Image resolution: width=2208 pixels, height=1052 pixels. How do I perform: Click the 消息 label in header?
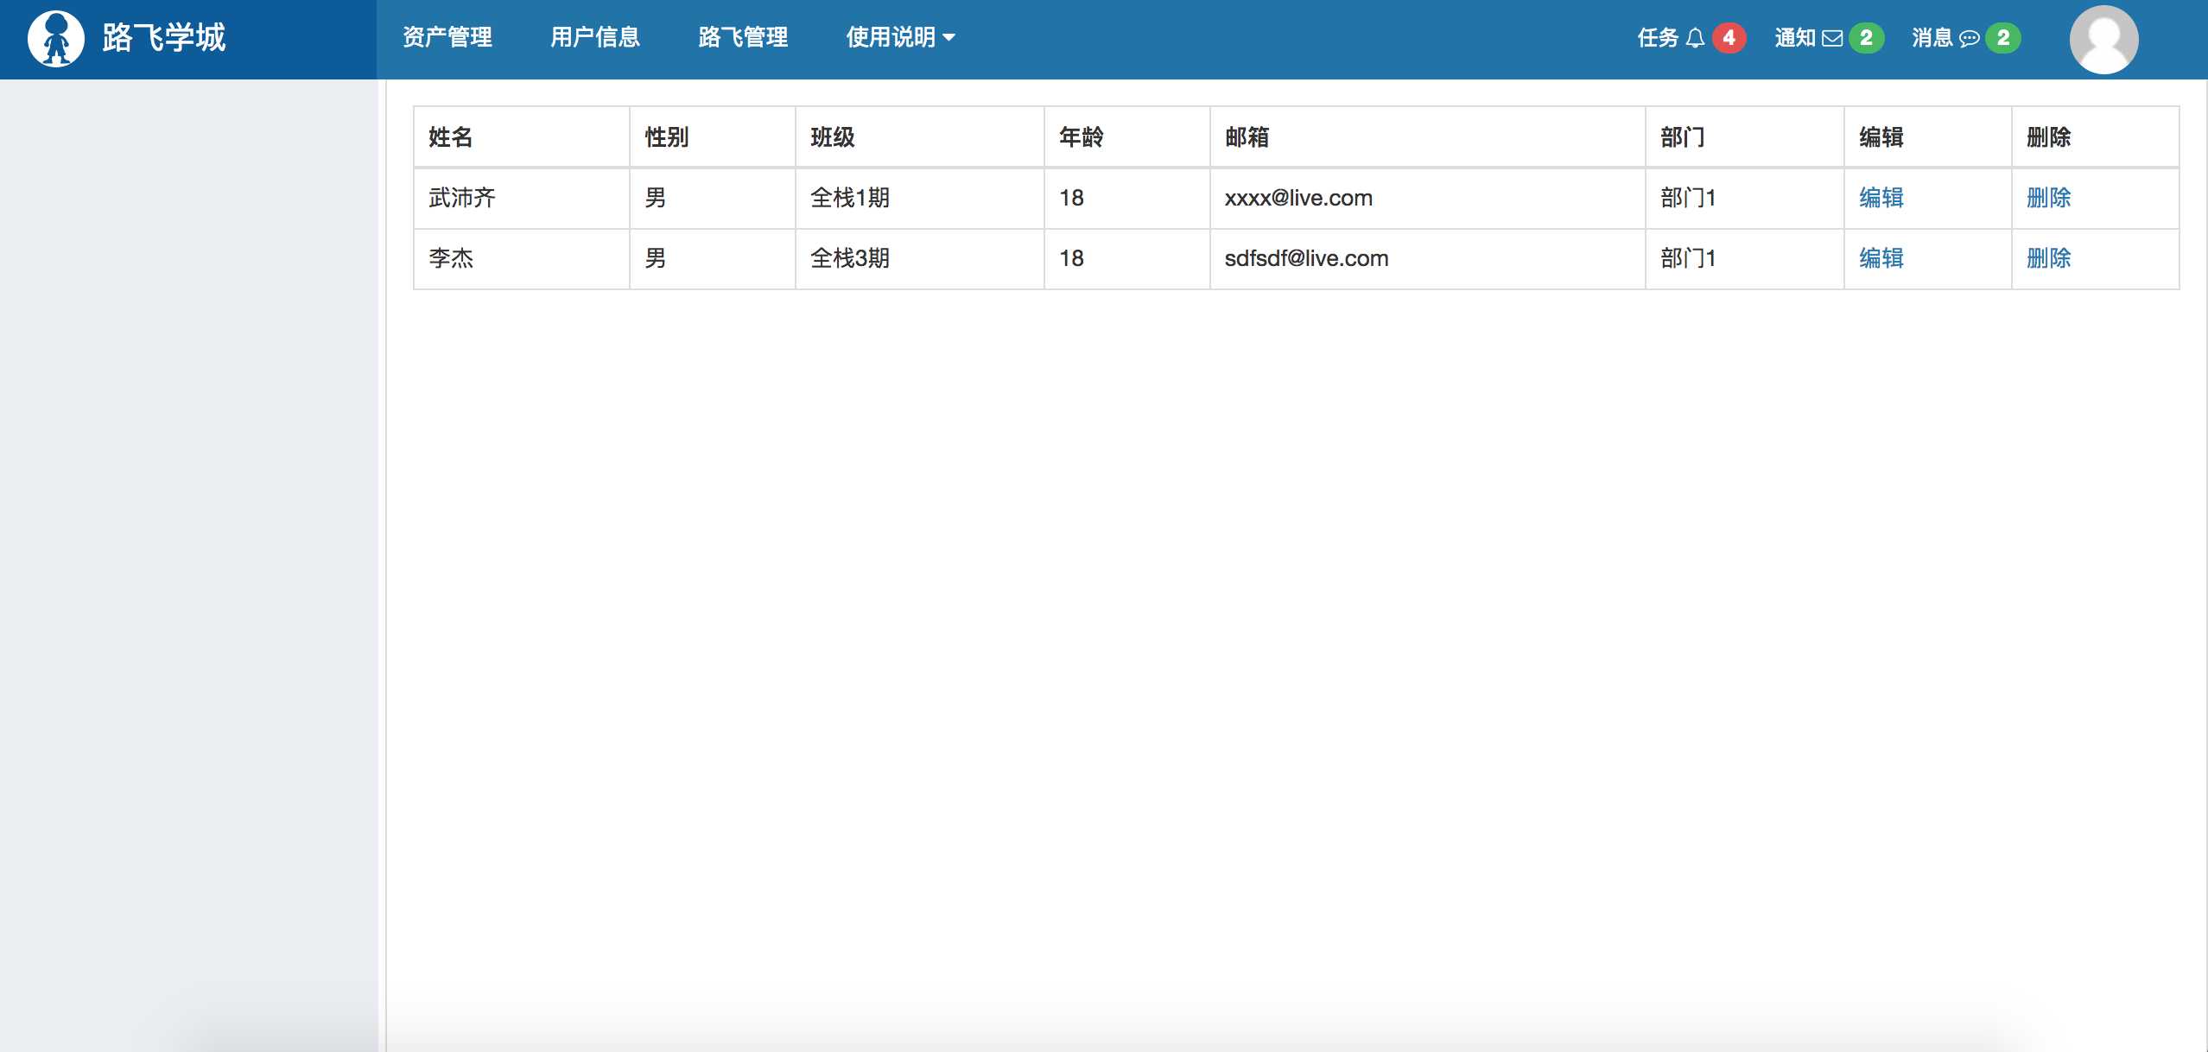point(1932,38)
